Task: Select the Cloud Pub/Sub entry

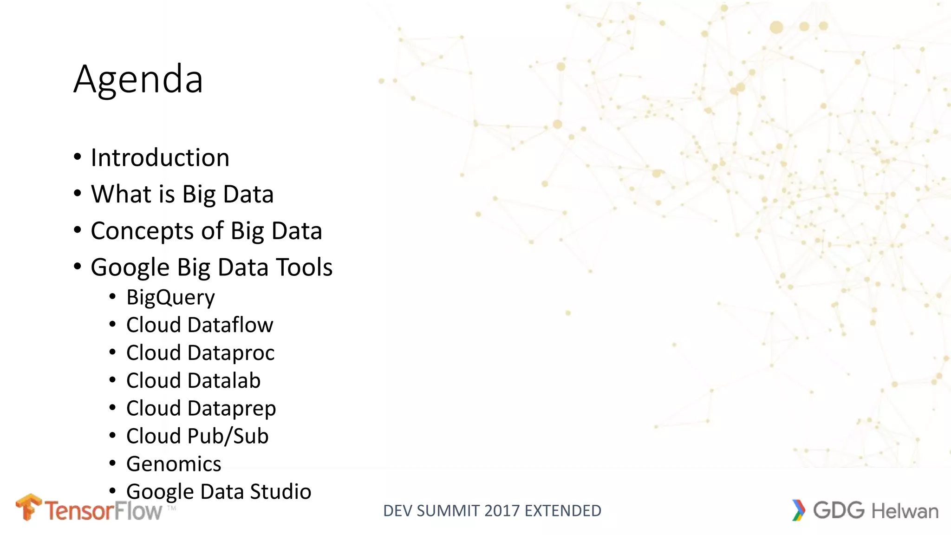Action: click(197, 437)
